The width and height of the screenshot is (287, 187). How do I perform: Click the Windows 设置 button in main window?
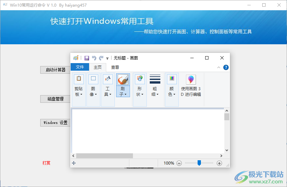(55, 123)
